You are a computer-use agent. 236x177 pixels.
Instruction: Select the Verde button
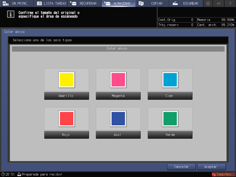pyautogui.click(x=170, y=135)
